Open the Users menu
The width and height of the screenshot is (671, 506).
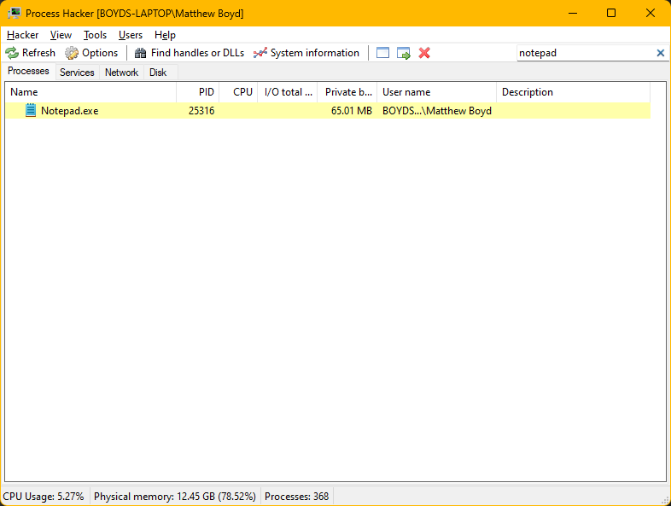131,35
